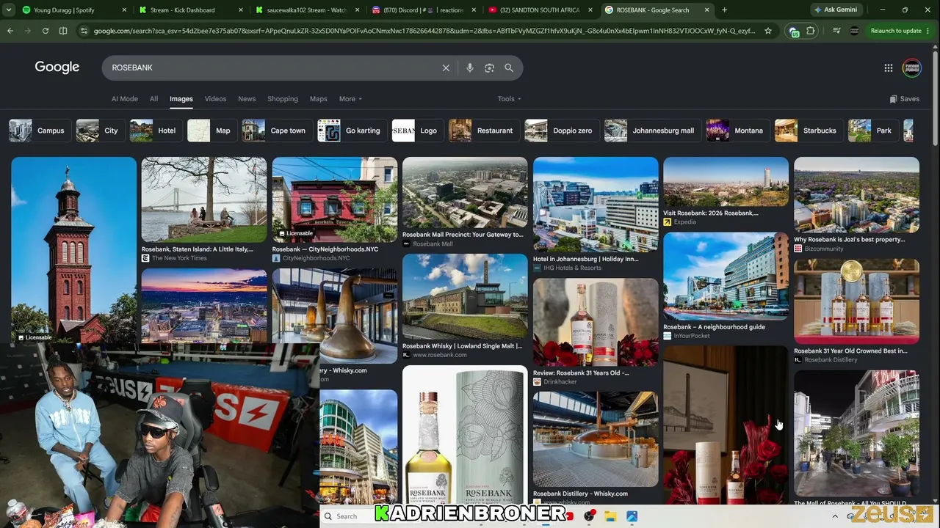Filter images by Go karting chip
The width and height of the screenshot is (940, 528).
click(352, 131)
